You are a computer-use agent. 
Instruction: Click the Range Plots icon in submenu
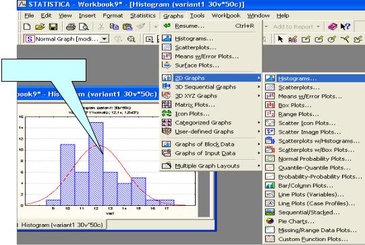coord(270,114)
